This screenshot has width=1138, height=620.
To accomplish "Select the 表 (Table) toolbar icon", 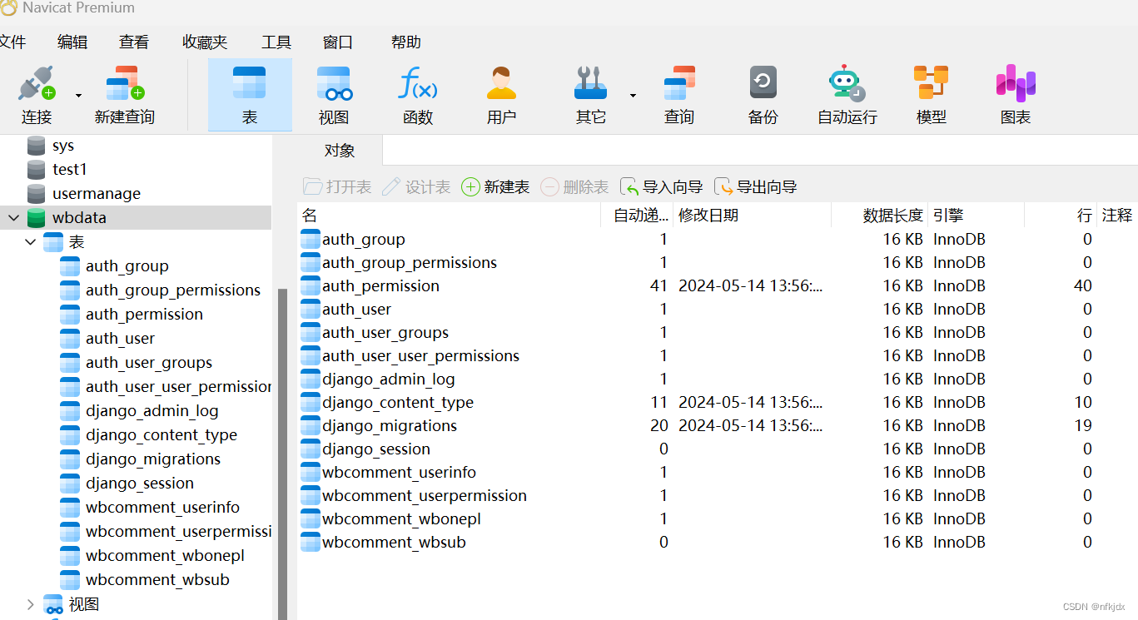I will pos(250,83).
